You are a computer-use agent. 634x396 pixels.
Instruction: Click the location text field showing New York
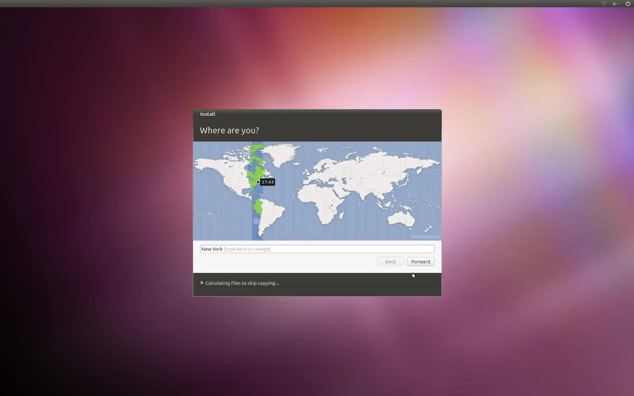tap(317, 249)
